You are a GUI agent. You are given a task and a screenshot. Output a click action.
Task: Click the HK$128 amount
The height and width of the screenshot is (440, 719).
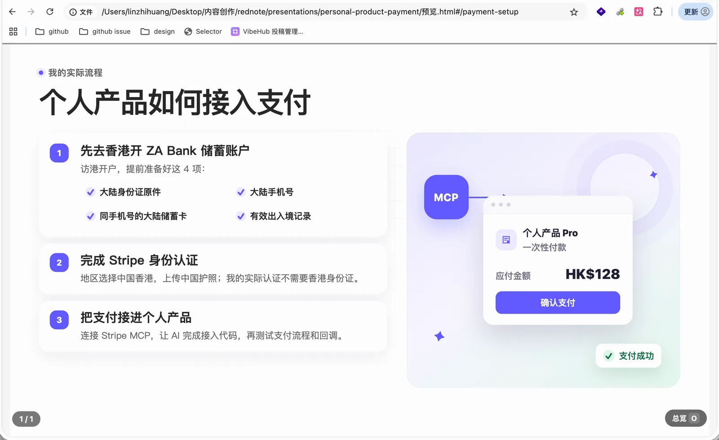(593, 274)
